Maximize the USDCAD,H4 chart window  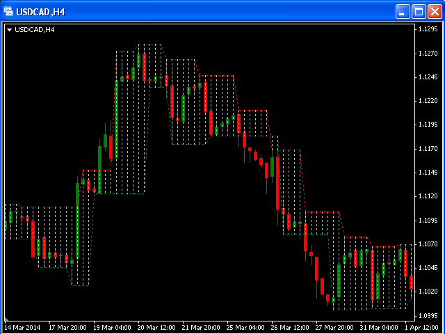[419, 12]
